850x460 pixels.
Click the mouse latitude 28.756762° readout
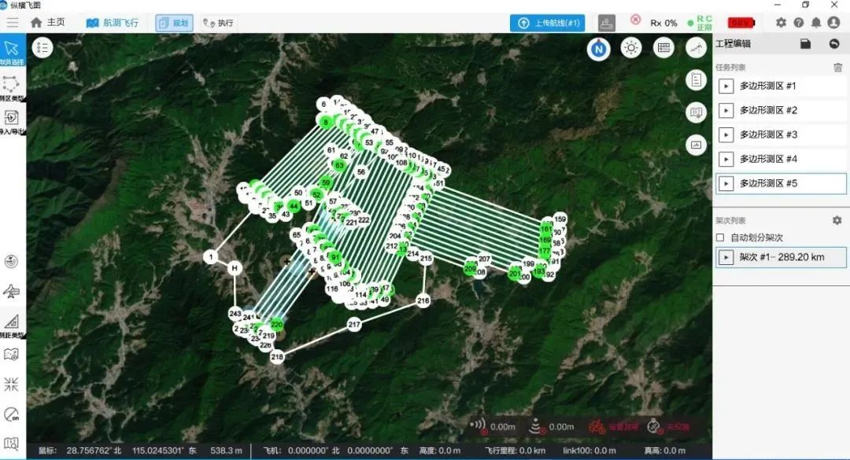(x=94, y=451)
